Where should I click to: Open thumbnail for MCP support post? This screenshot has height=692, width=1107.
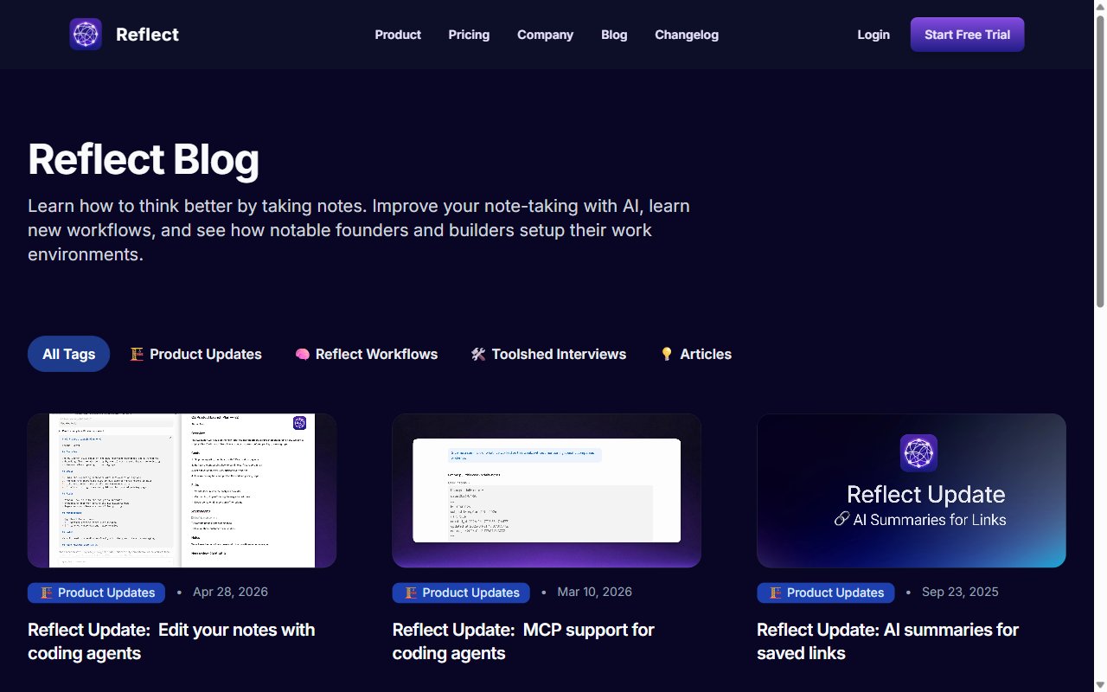[547, 490]
